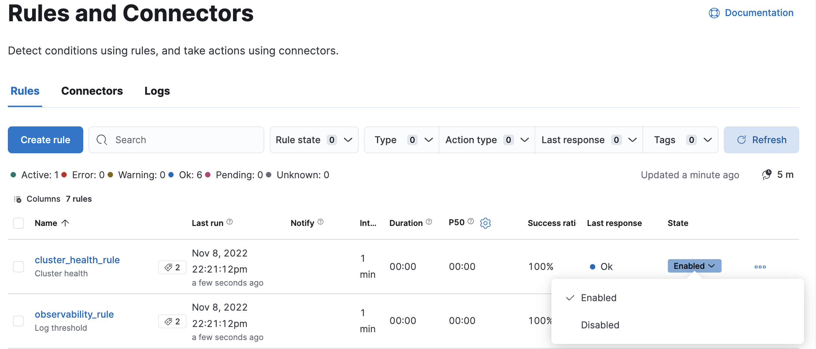Check the select-all rules checkbox
This screenshot has width=816, height=349.
pyautogui.click(x=18, y=223)
